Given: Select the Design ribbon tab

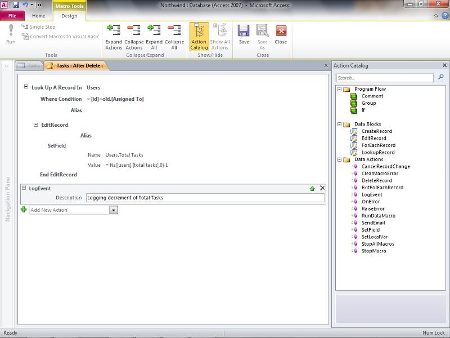Looking at the screenshot, I should click(69, 16).
